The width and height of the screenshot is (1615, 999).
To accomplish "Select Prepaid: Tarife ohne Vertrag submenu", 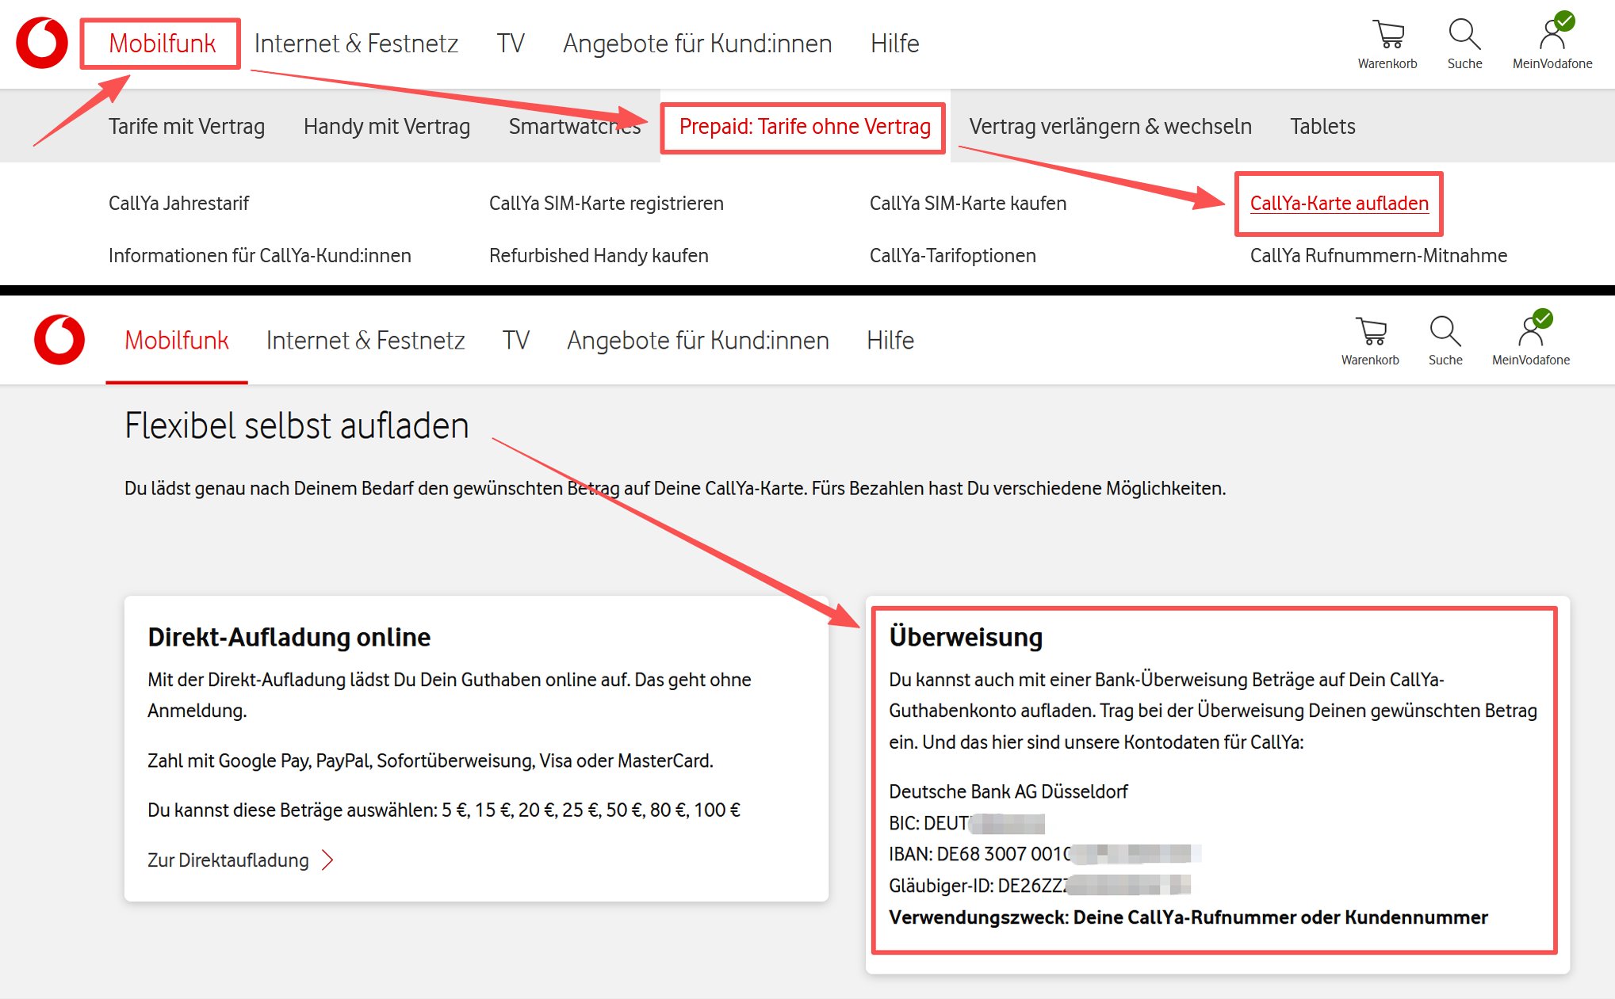I will [805, 126].
